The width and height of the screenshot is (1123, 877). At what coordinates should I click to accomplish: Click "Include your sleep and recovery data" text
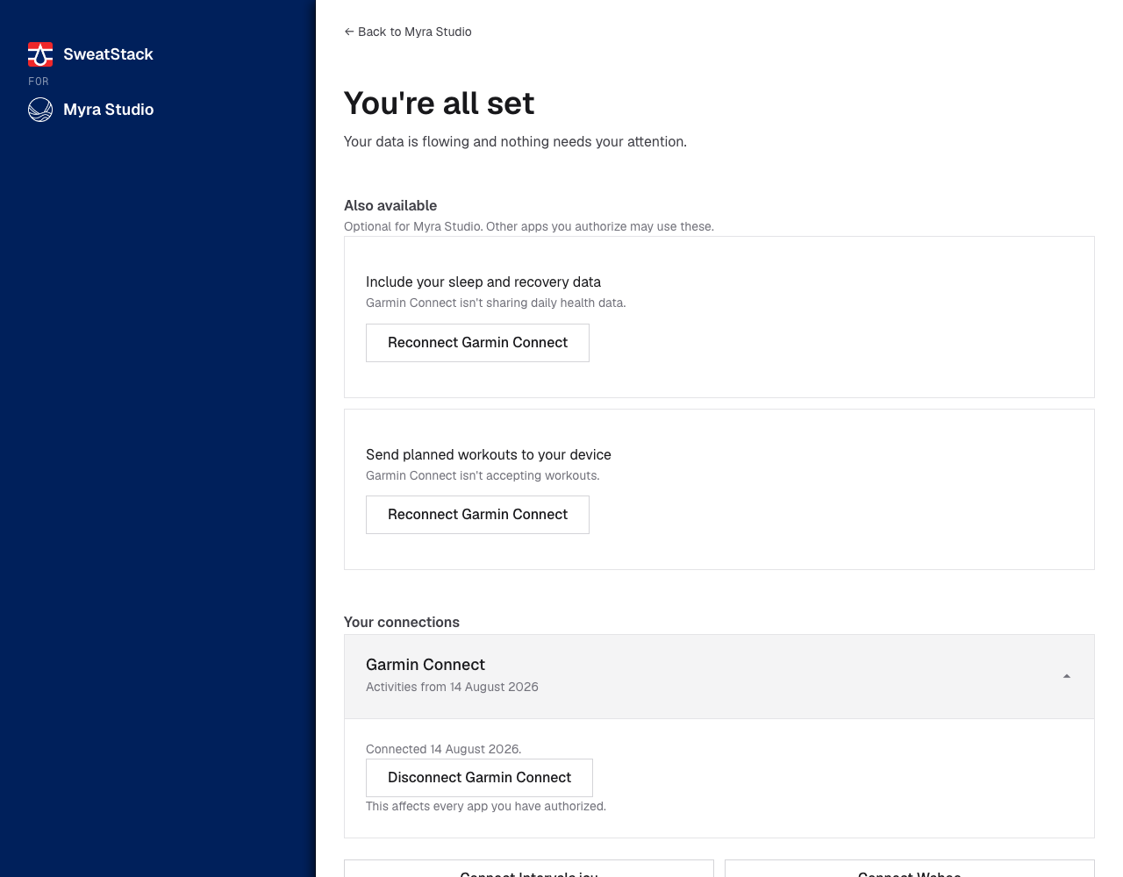[483, 282]
